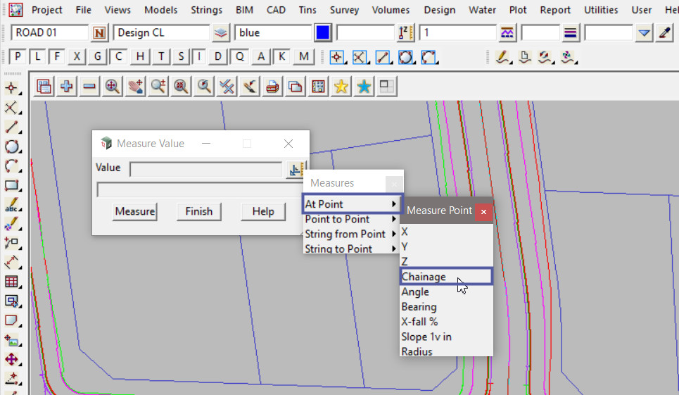Open the string name layers chooser icon
Screen dimensions: 679x395
(x=221, y=33)
